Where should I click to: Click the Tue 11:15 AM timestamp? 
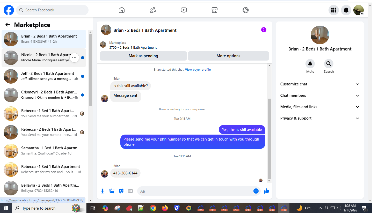click(182, 156)
